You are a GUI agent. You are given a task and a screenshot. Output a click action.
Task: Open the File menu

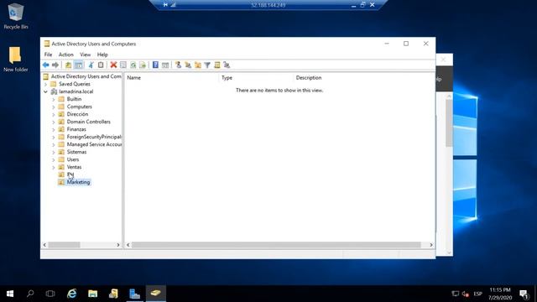tap(48, 55)
